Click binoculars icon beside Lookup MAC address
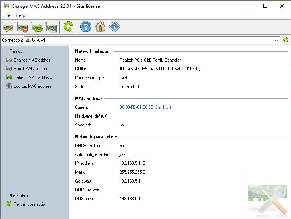Screen dimensions: 291x219 tap(9, 86)
